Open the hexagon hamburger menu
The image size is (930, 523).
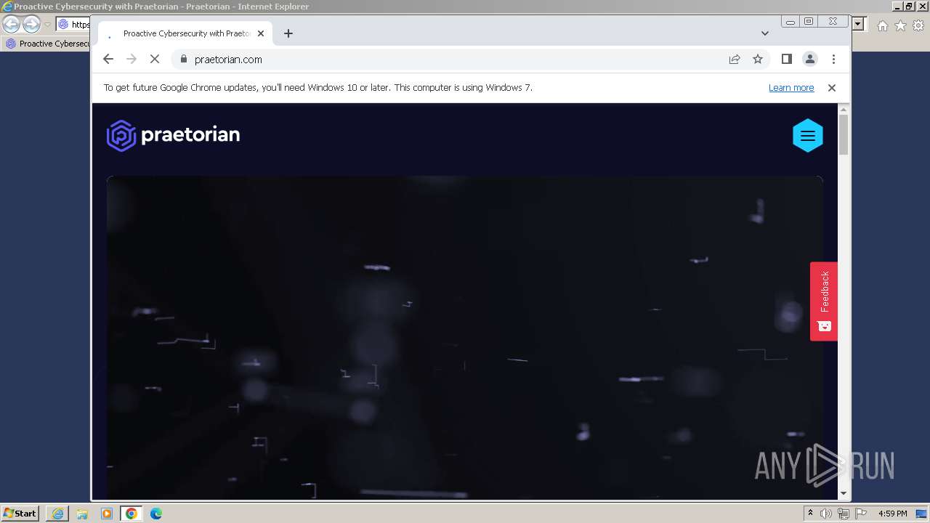tap(807, 136)
